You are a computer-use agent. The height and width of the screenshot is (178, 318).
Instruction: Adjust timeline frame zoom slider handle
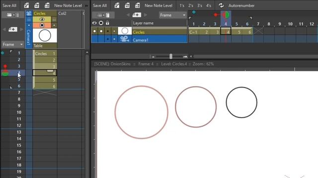[x=171, y=56]
